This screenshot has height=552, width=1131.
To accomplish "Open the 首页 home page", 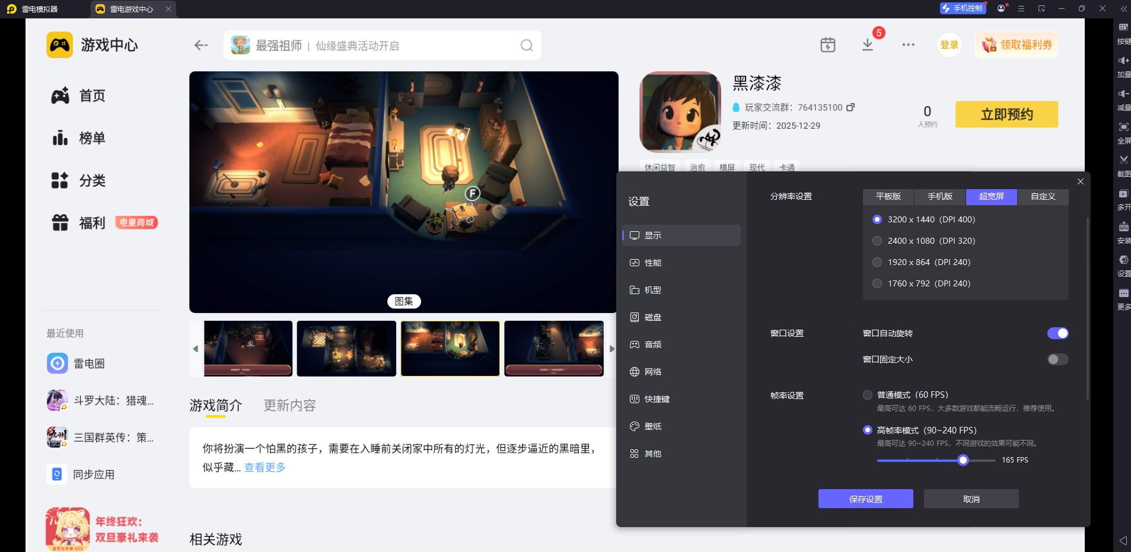I will 78,96.
